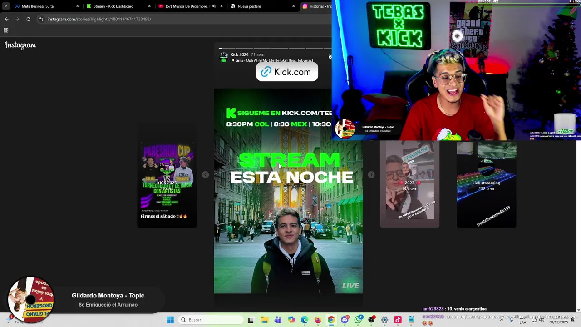
Task: Open site information icon in address bar
Action: (41, 19)
